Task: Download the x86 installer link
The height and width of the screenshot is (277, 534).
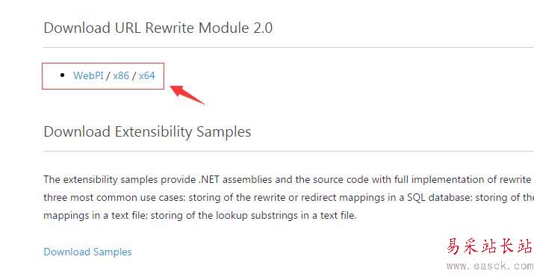Action: click(121, 75)
